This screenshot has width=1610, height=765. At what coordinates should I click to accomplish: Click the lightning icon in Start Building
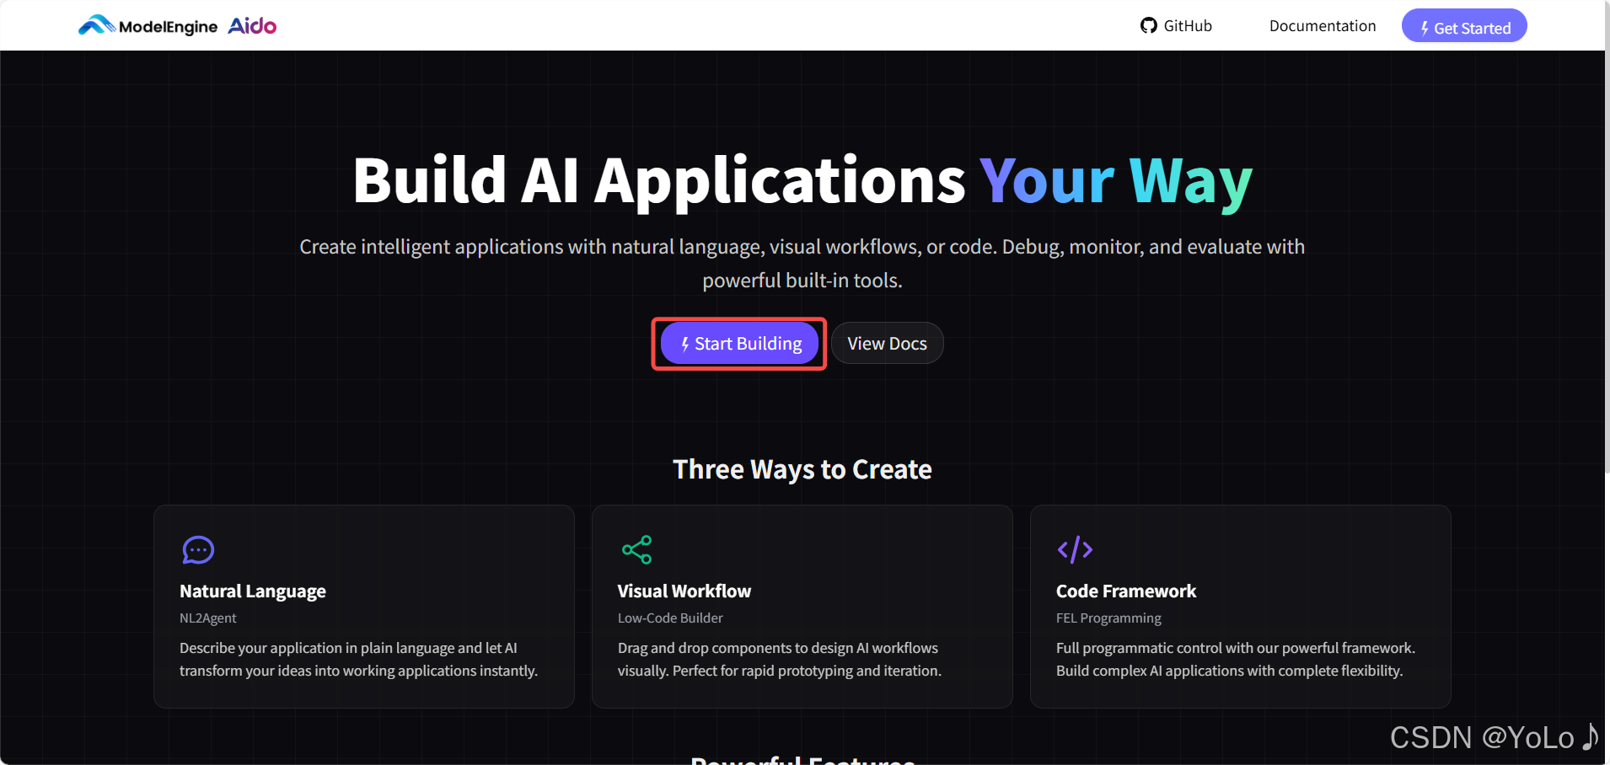point(685,344)
